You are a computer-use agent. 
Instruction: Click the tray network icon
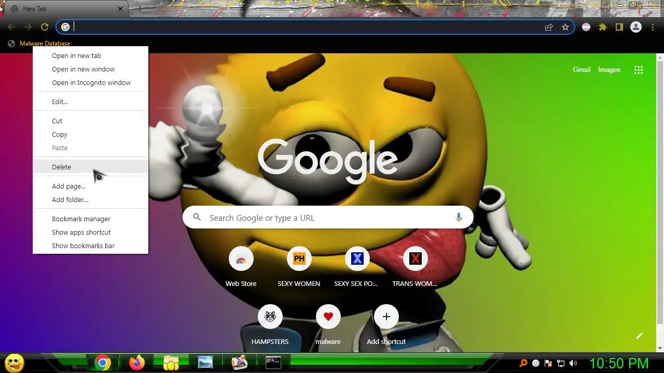(561, 363)
